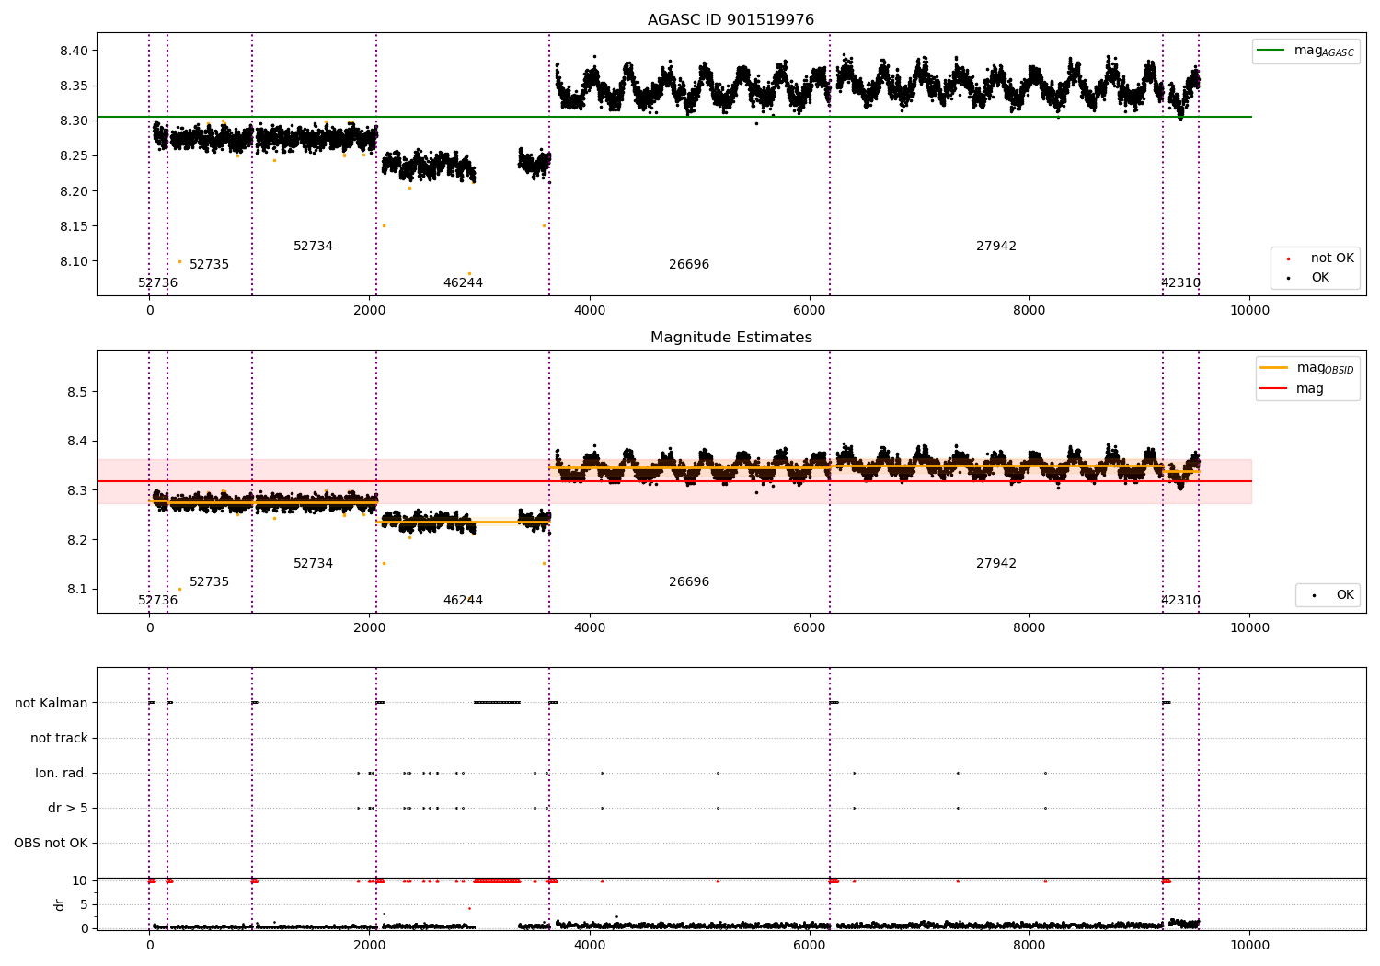Click the 5 tick on dr axis
1380x966 pixels.
tap(84, 904)
